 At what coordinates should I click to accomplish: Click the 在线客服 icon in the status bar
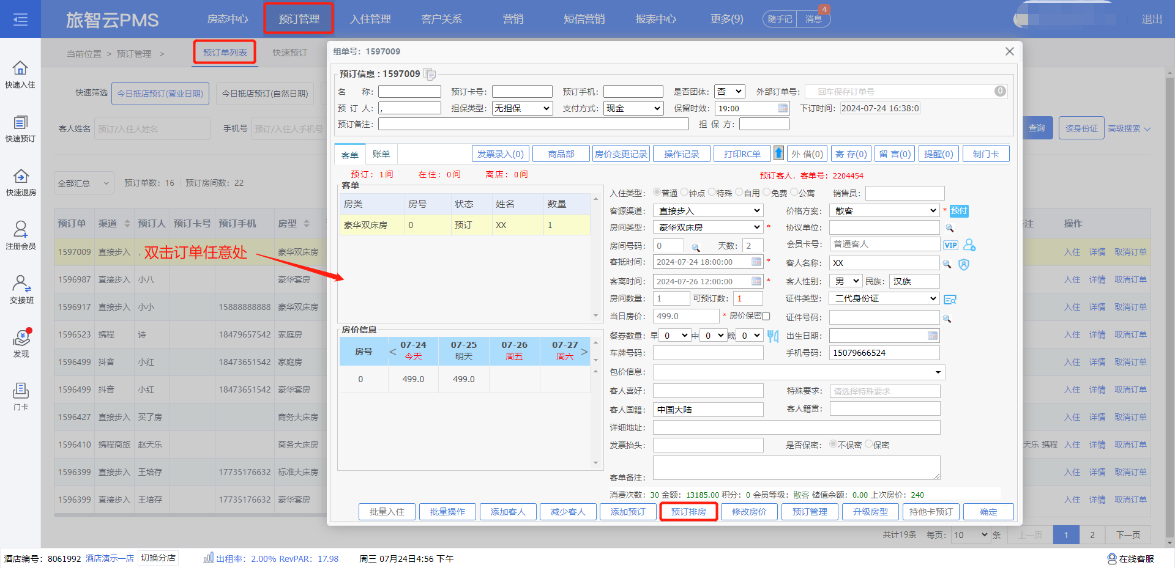1112,559
